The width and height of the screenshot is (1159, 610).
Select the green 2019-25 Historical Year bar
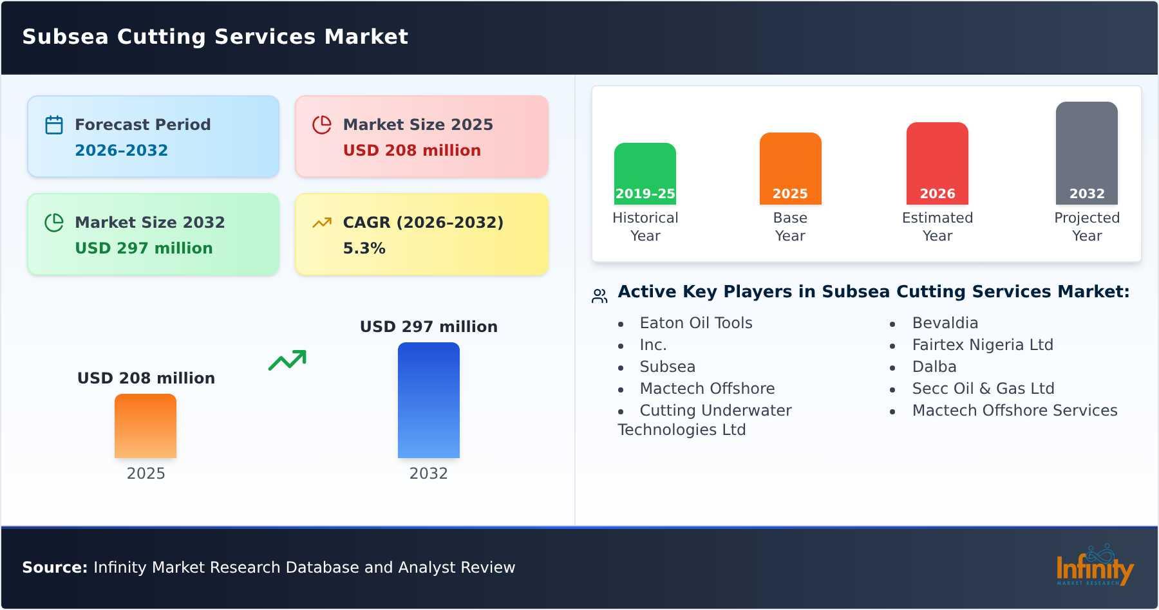click(645, 174)
